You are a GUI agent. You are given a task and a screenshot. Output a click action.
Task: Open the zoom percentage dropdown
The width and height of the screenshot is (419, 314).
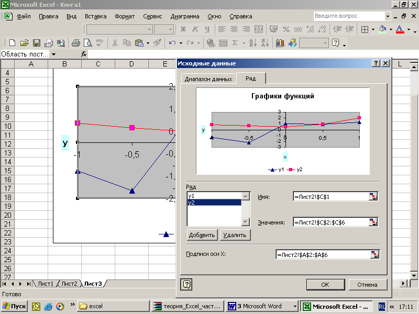coord(325,43)
